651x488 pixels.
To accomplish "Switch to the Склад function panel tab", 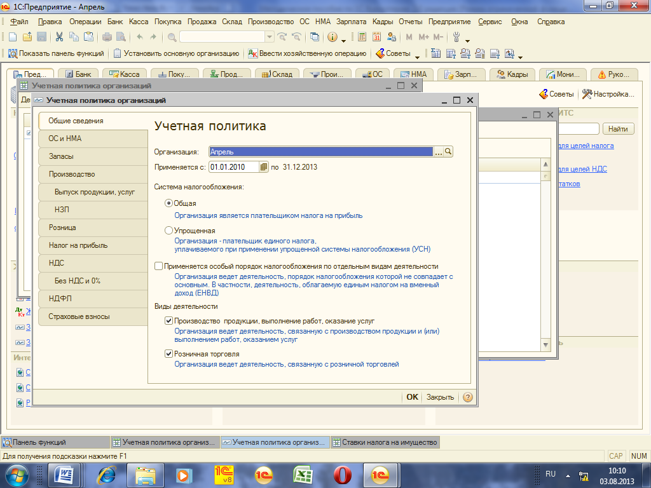I will 277,74.
